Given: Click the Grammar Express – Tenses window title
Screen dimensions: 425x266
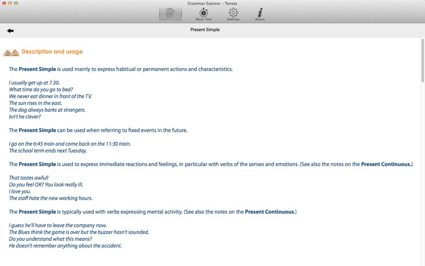Looking at the screenshot, I should pyautogui.click(x=212, y=4).
